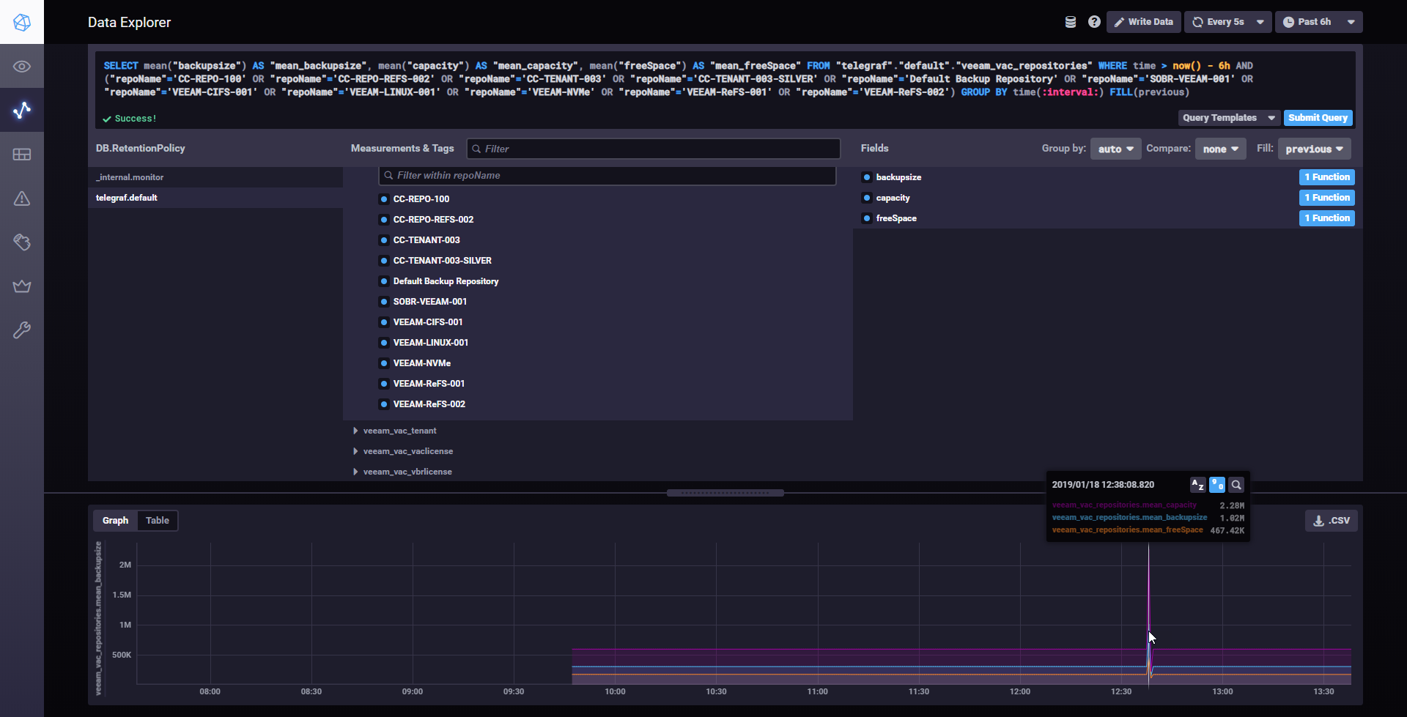Open Configuration wrench icon in sidebar

[x=22, y=330]
